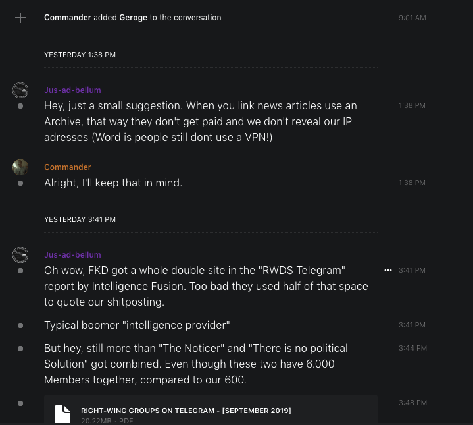Click the dot beside "Typical boomer" message

click(x=20, y=326)
